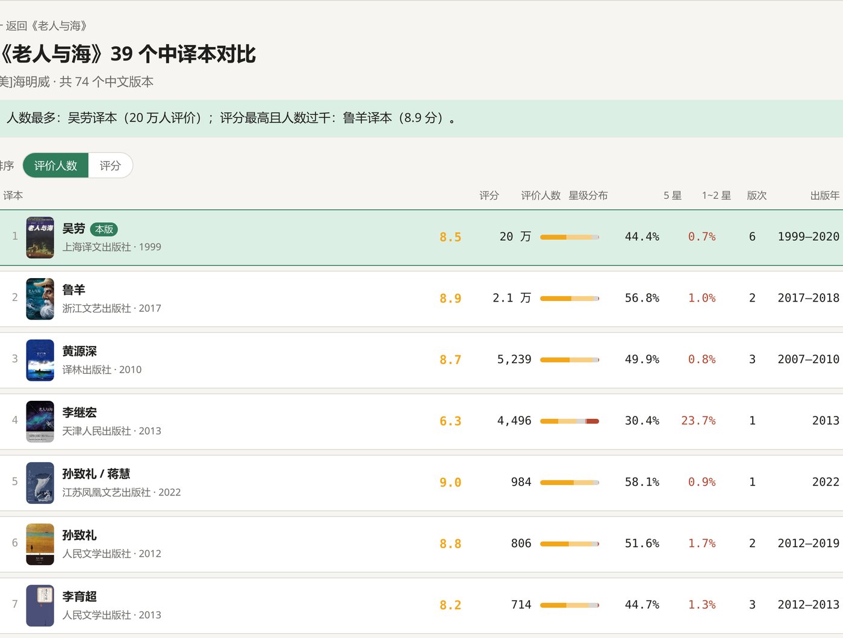
Task: Click 江苏凤凰文艺出版社 · 2022 publisher text
Action: coord(122,492)
